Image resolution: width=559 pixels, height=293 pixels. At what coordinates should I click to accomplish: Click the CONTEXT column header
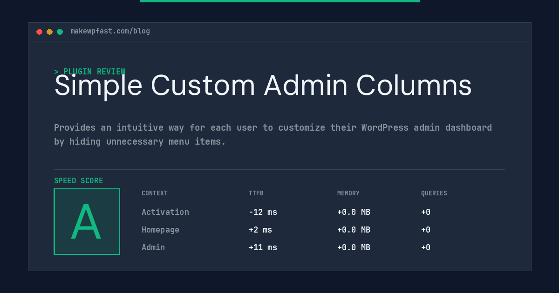tap(155, 193)
